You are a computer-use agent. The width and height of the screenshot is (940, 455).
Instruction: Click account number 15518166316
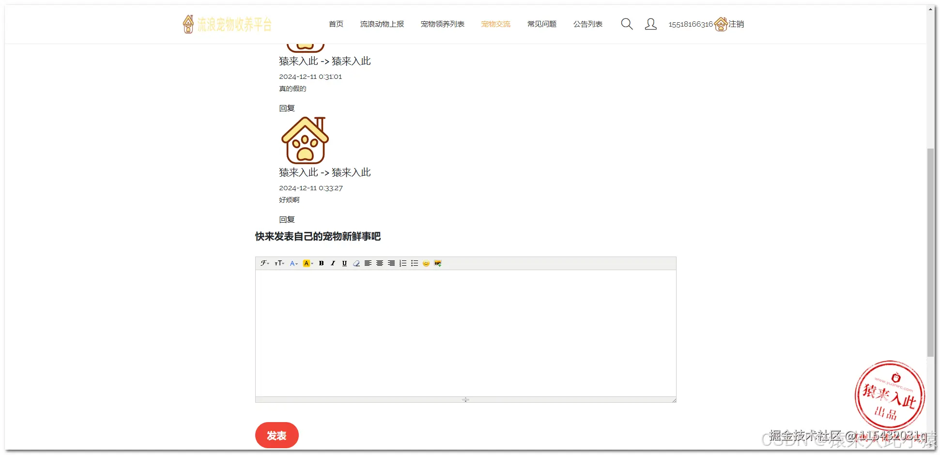pyautogui.click(x=691, y=24)
